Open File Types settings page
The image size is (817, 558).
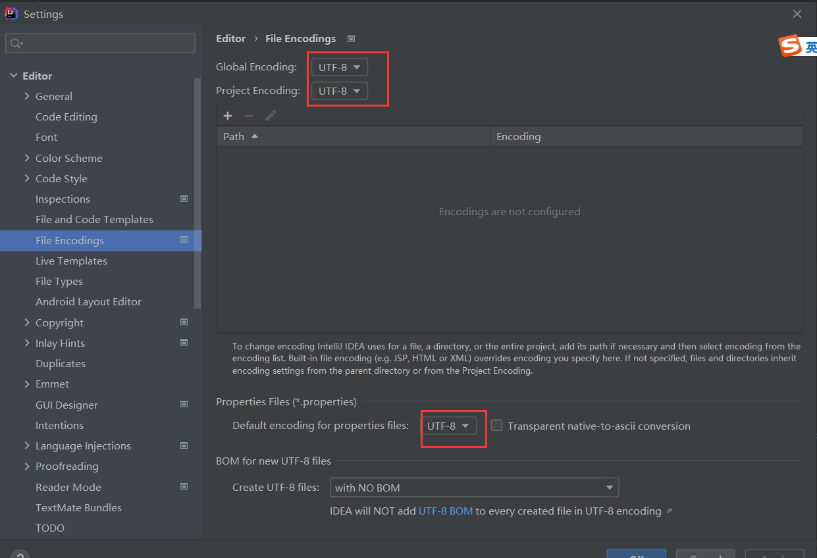pyautogui.click(x=59, y=281)
